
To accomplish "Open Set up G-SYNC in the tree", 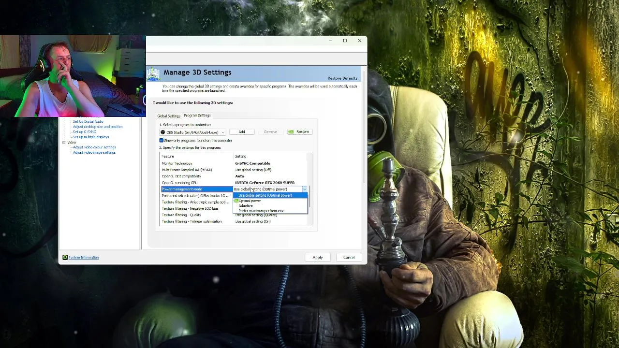I will point(84,132).
